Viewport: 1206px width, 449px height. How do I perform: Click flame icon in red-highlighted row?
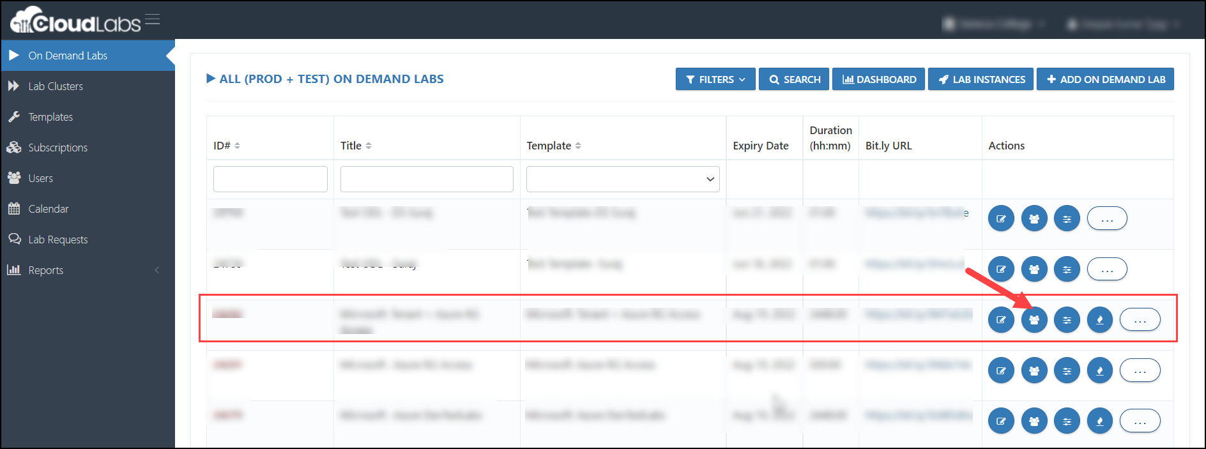coord(1100,319)
